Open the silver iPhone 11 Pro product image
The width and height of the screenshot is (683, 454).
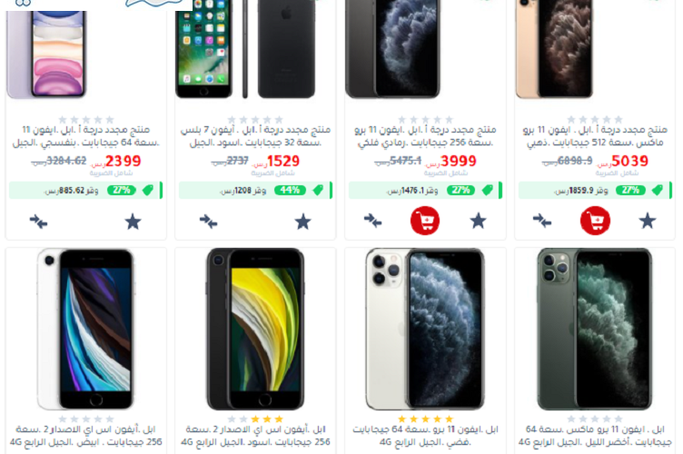(x=425, y=329)
